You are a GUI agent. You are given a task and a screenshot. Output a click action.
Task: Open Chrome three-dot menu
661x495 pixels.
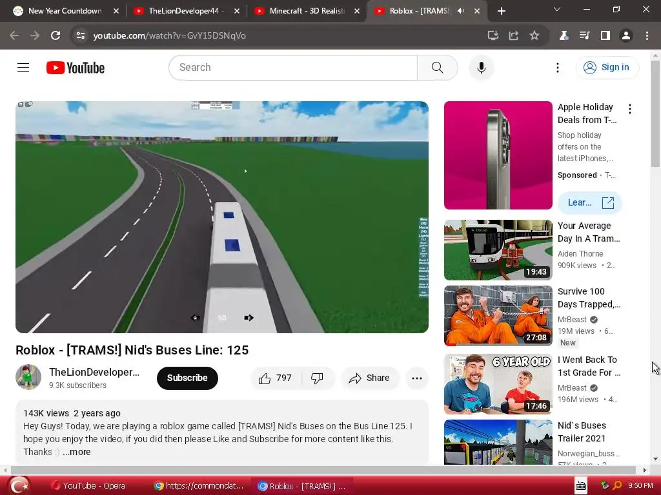click(647, 35)
